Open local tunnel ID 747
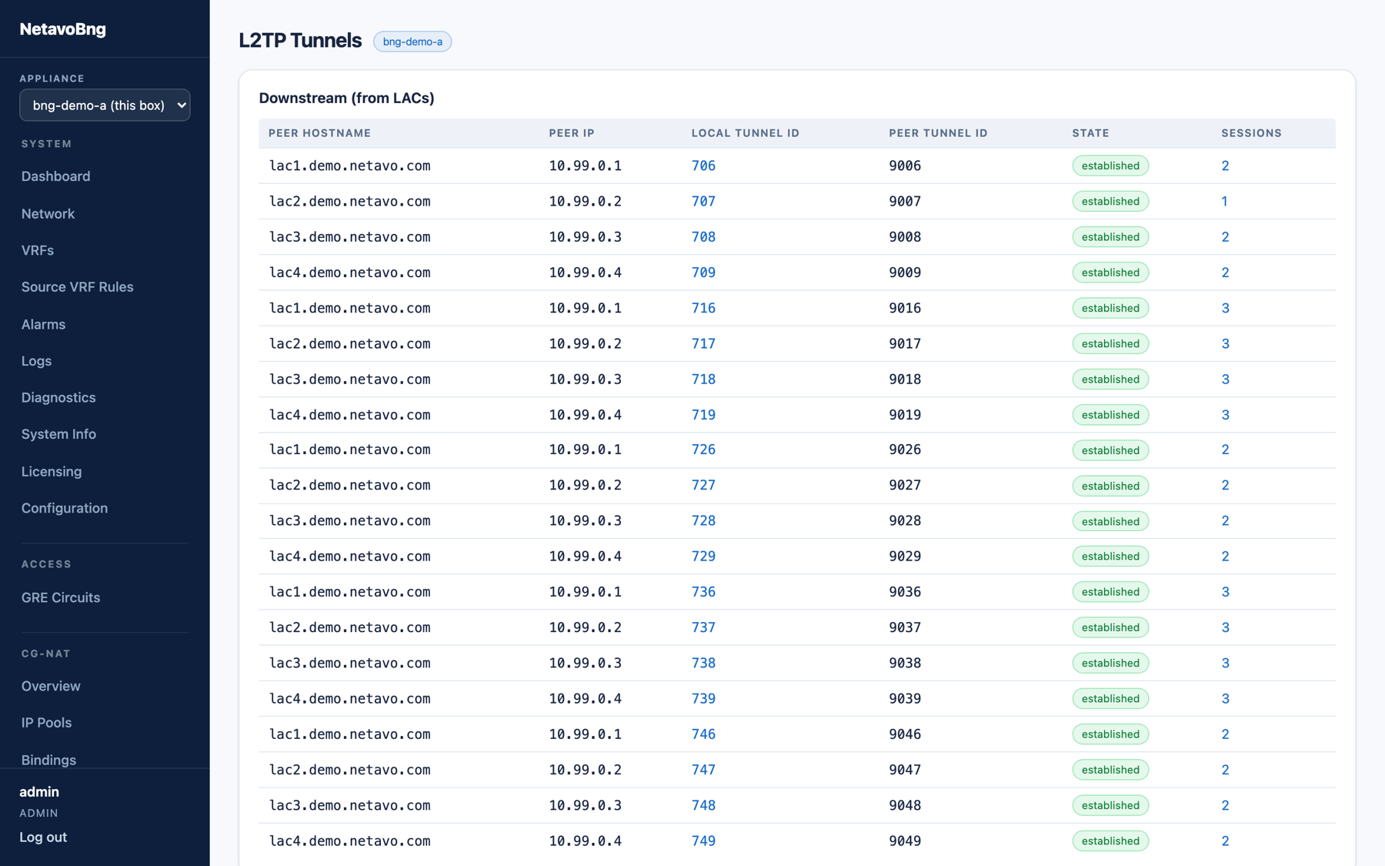This screenshot has width=1385, height=866. click(703, 770)
